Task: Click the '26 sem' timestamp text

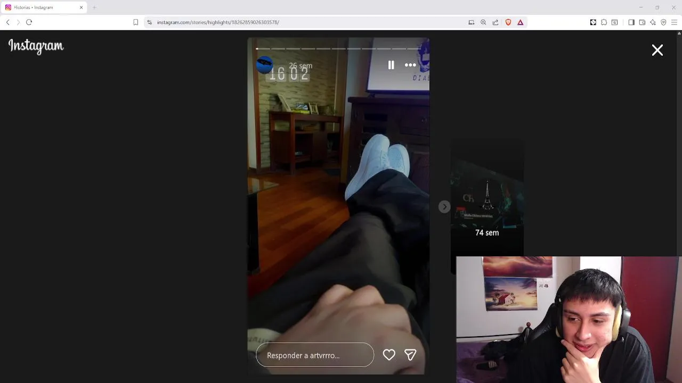Action: [x=301, y=66]
